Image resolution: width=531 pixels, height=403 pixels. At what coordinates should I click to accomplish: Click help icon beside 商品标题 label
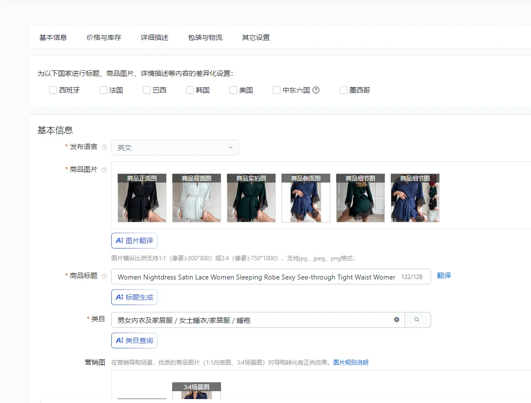[x=104, y=277]
